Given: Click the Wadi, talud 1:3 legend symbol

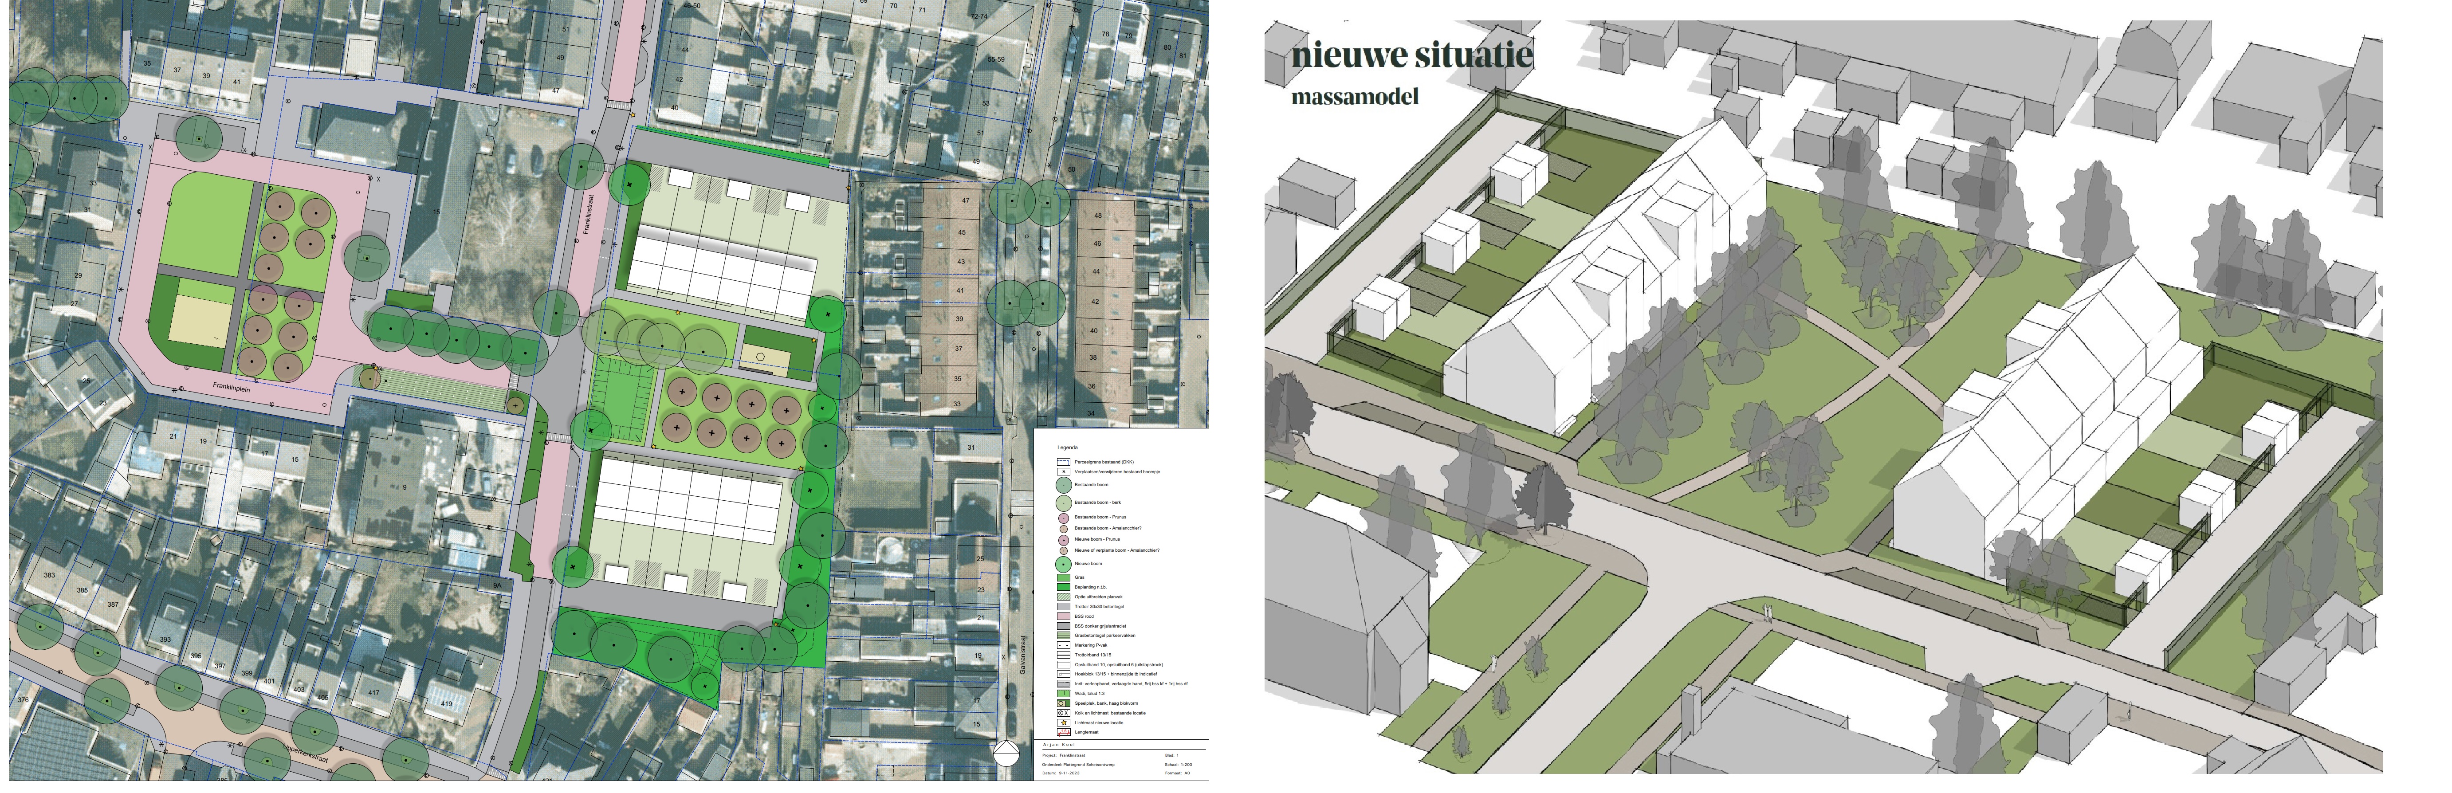Looking at the screenshot, I should (x=1064, y=694).
